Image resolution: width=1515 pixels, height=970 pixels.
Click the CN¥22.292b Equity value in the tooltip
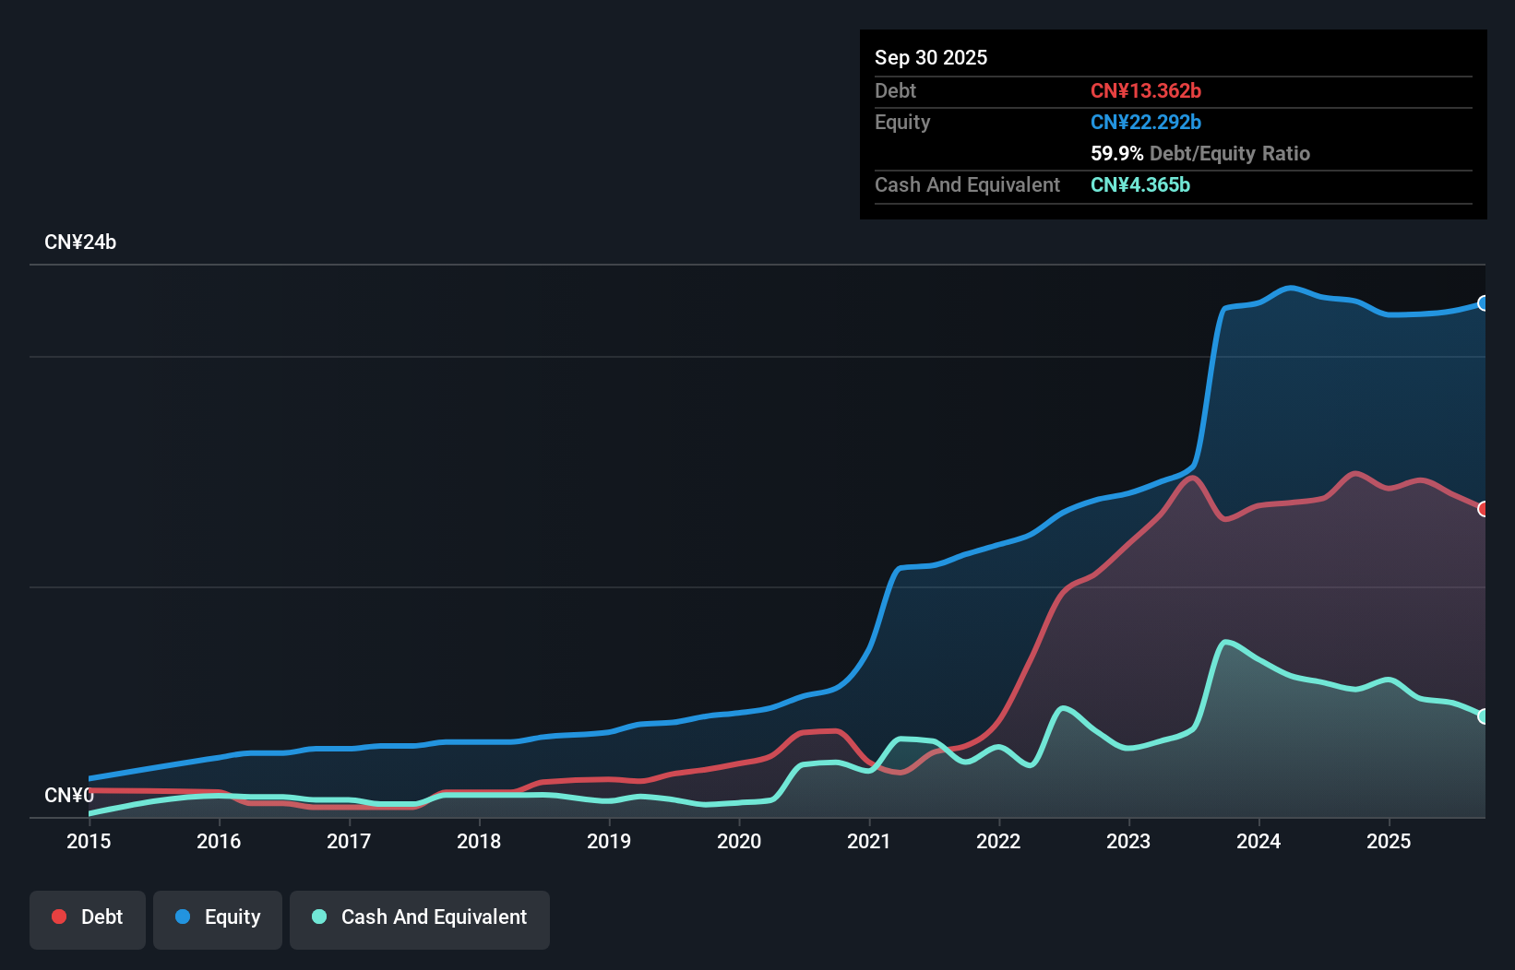click(1146, 122)
